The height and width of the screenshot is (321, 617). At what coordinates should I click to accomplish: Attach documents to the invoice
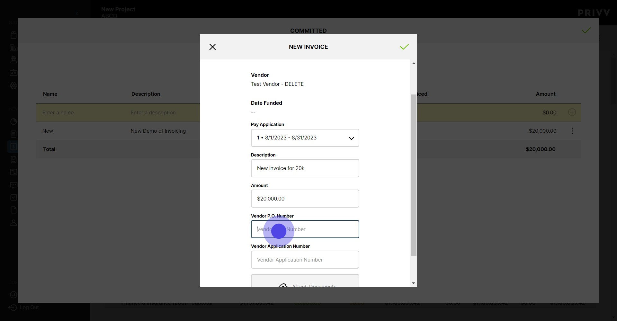point(305,281)
